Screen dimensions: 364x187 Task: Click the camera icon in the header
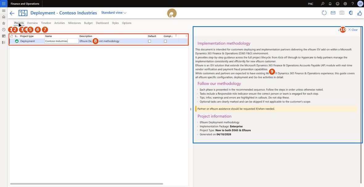[x=342, y=13]
